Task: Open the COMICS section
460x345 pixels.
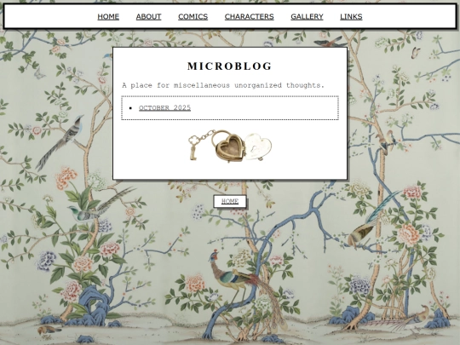Action: (x=193, y=17)
